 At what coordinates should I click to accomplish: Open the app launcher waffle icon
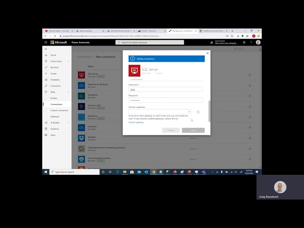[46, 42]
